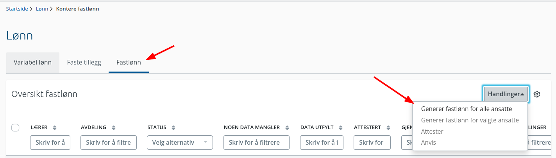
Task: Sort by NOEN DATA MANGLER arrows
Action: (287, 127)
